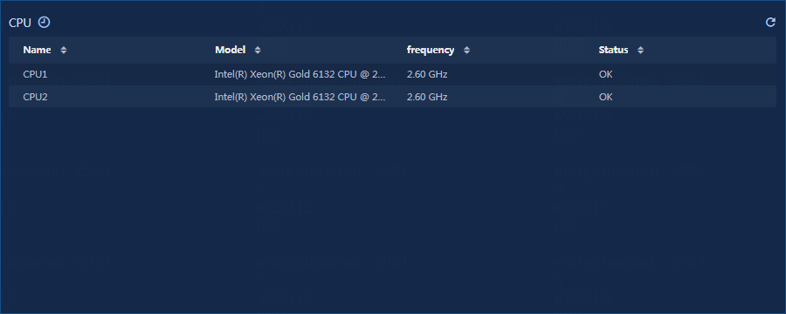Image resolution: width=786 pixels, height=314 pixels.
Task: Click the Name column header
Action: [x=37, y=50]
